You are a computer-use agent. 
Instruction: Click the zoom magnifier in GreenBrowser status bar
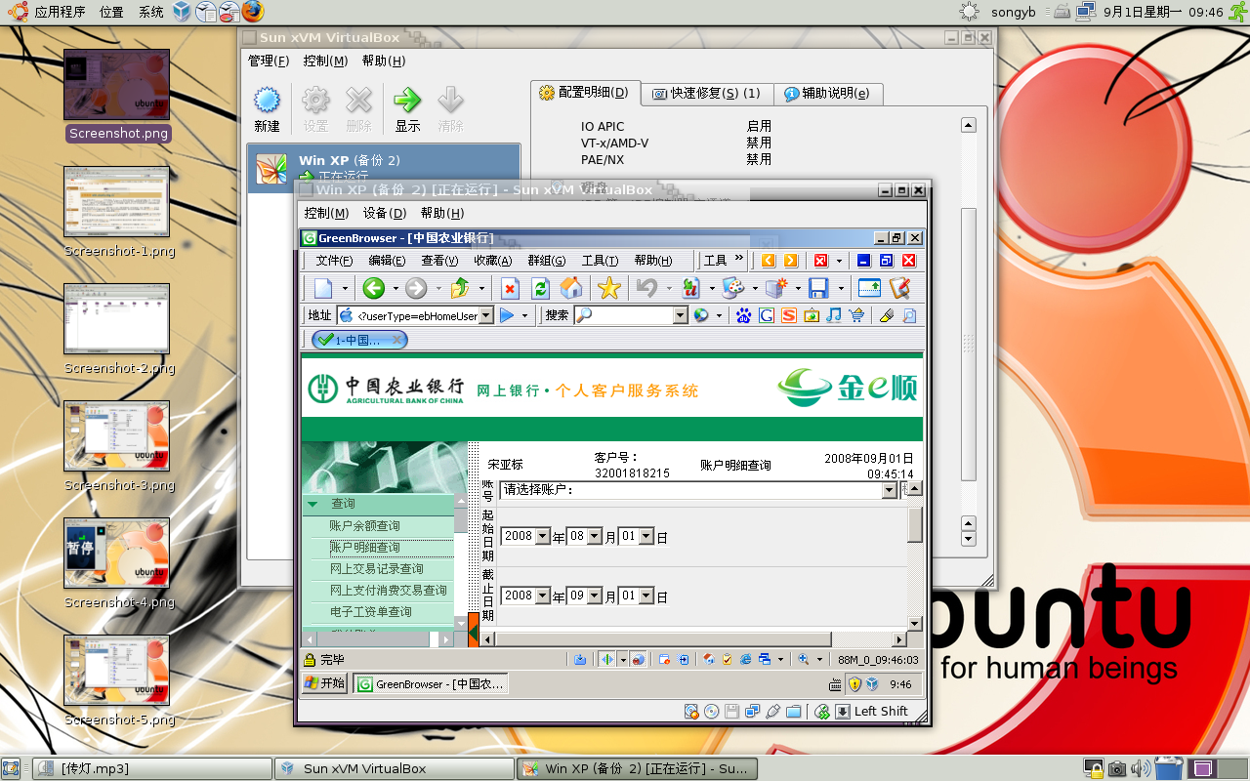(804, 660)
